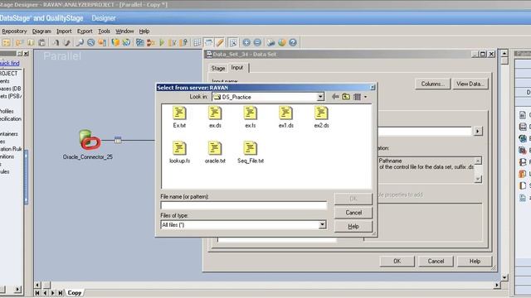
Task: Open the Tools menu
Action: point(104,31)
